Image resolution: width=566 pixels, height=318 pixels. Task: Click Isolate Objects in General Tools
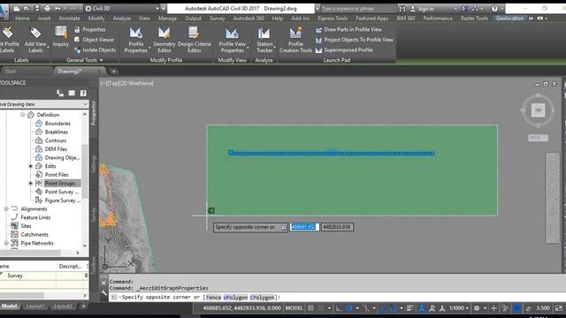[95, 50]
